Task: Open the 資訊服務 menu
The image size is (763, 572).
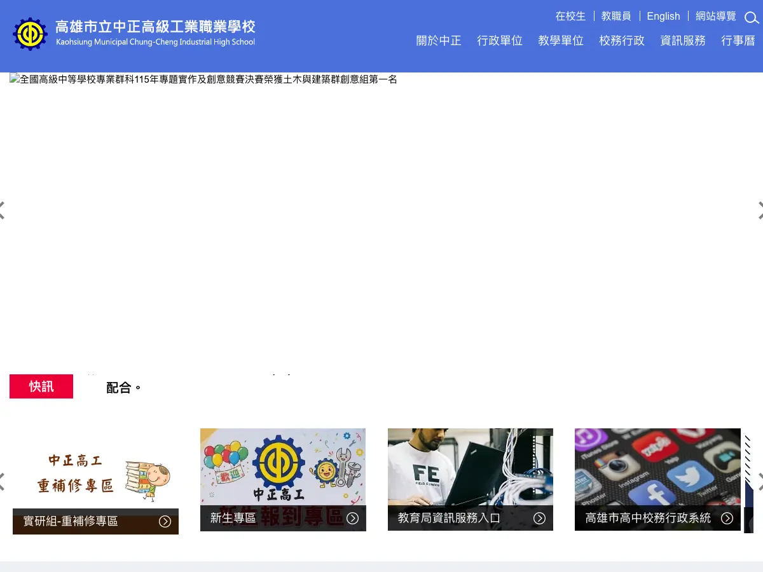Action: click(x=683, y=41)
